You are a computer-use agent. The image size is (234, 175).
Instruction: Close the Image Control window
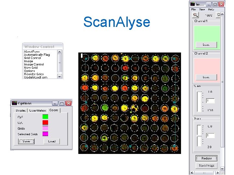221,4
